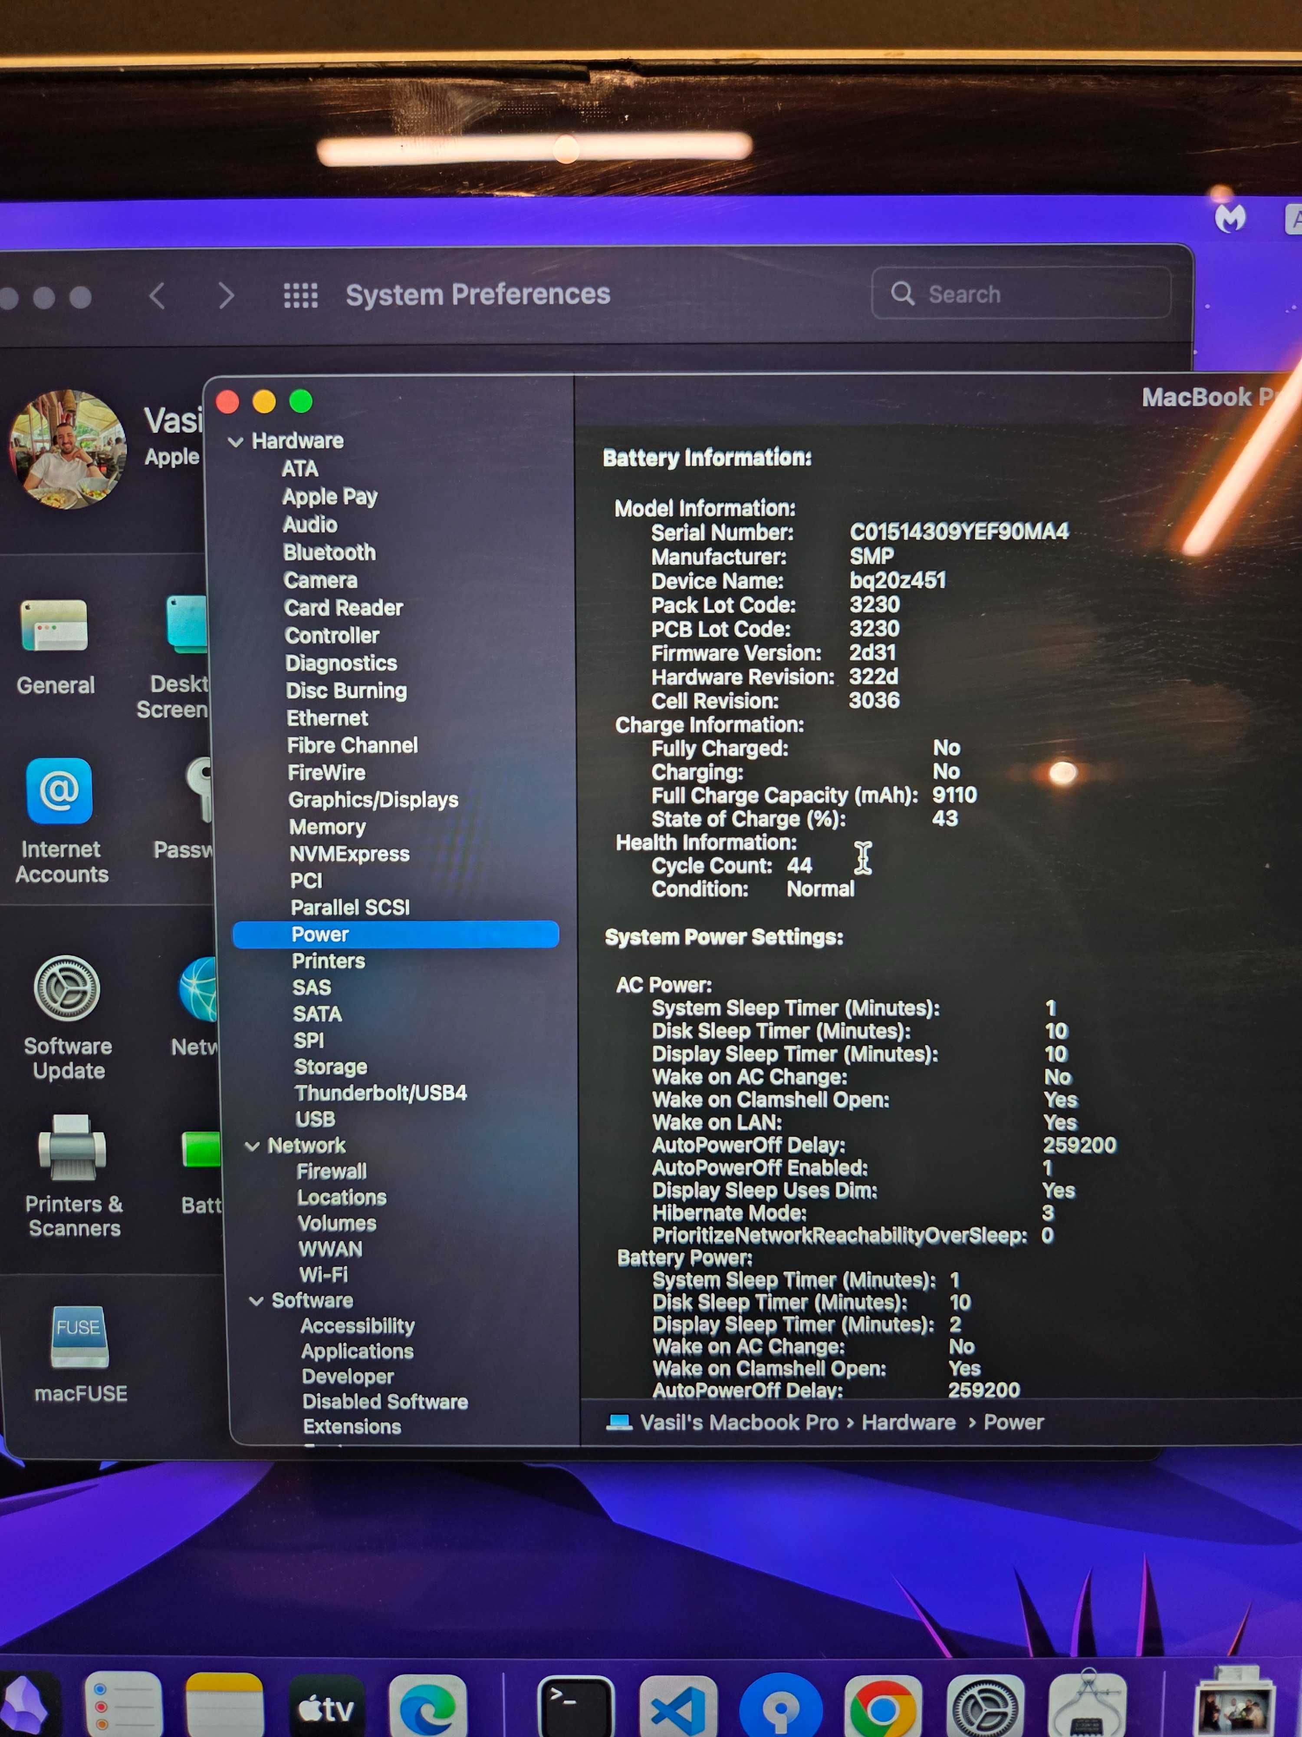
Task: Launch Apple TV from the dock
Action: pos(326,1707)
